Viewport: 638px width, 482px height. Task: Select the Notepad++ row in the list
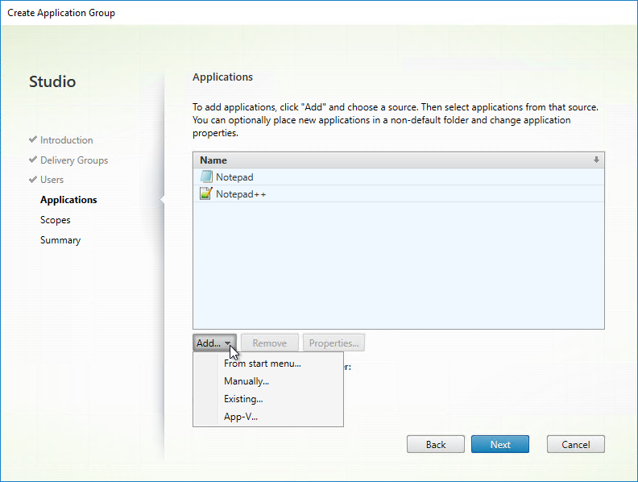(399, 193)
